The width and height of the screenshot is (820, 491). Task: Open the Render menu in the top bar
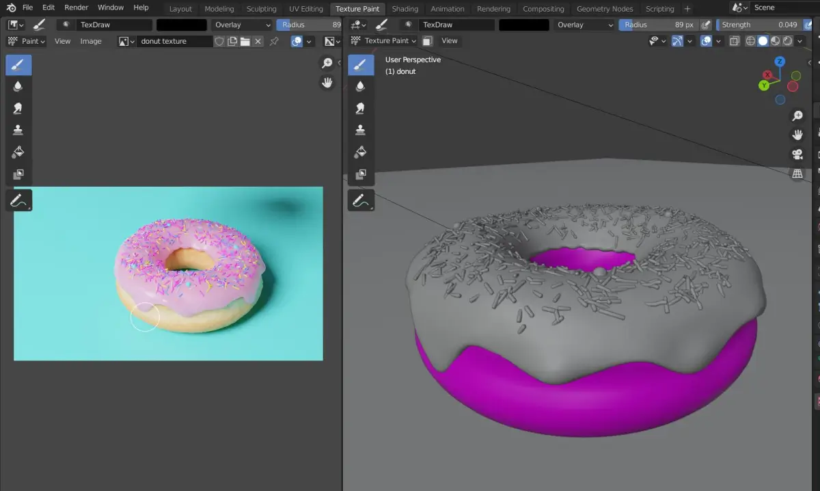click(76, 8)
